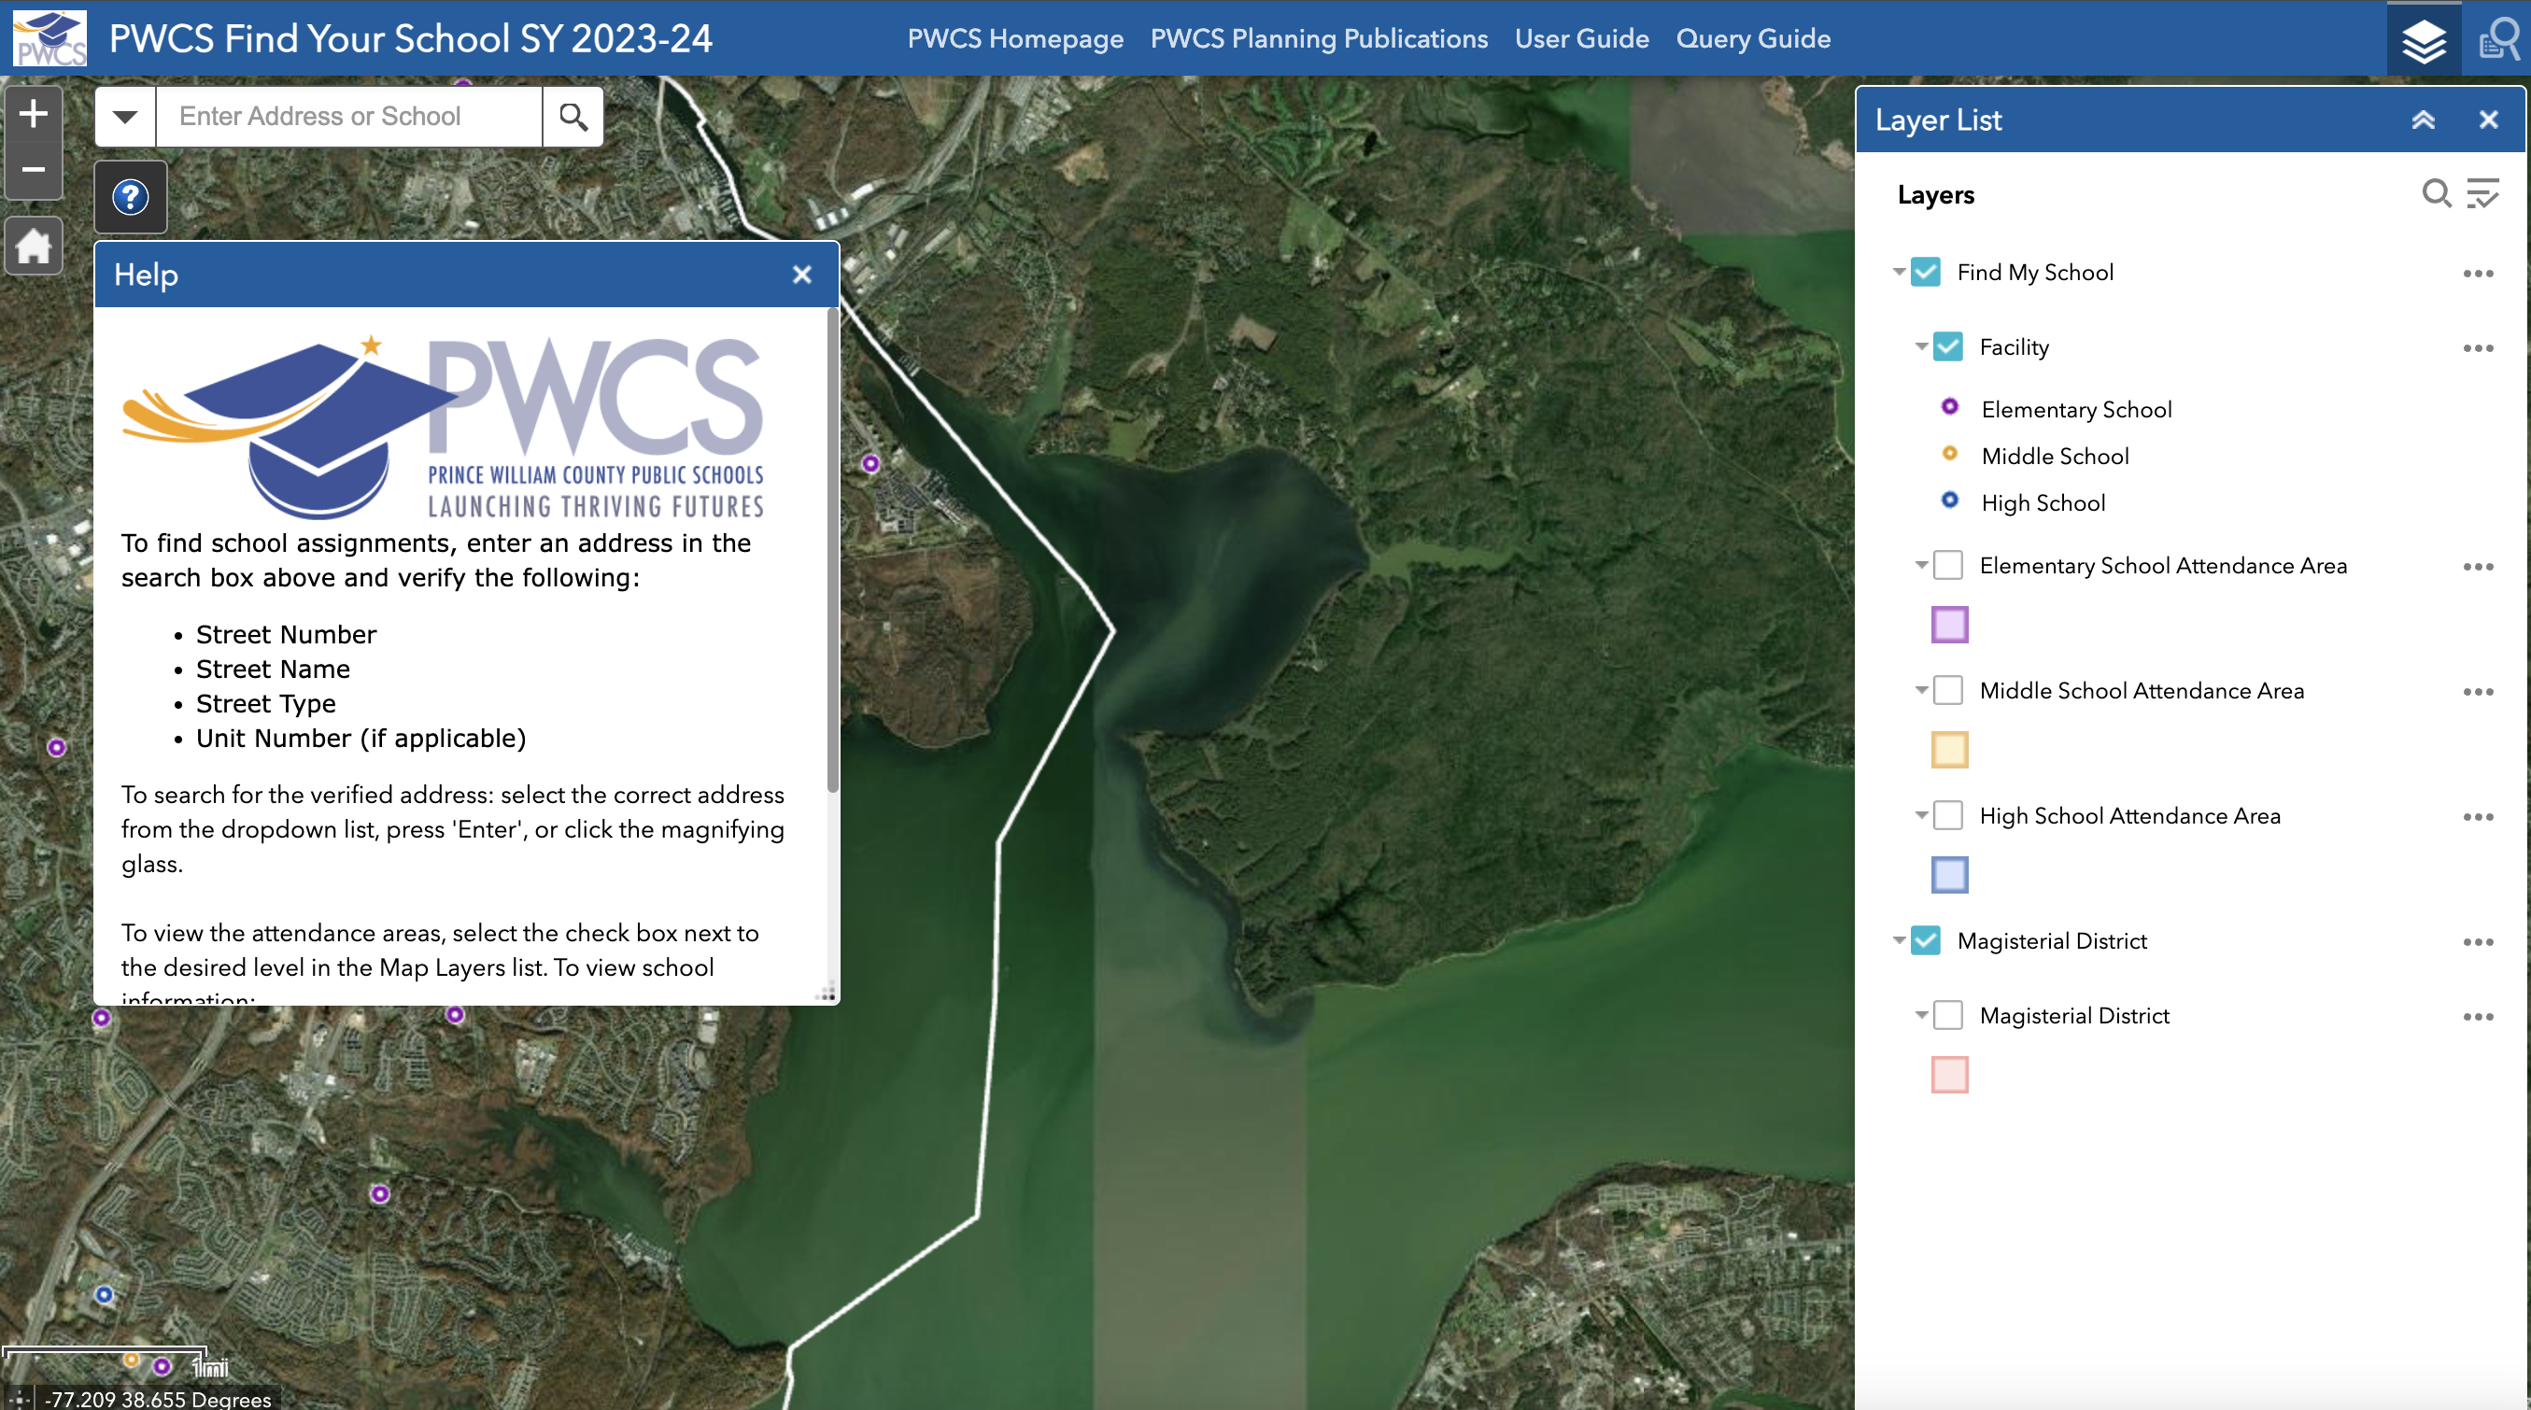Collapse the Magisterial District sublayer legend
This screenshot has width=2531, height=1410.
(x=1921, y=1015)
